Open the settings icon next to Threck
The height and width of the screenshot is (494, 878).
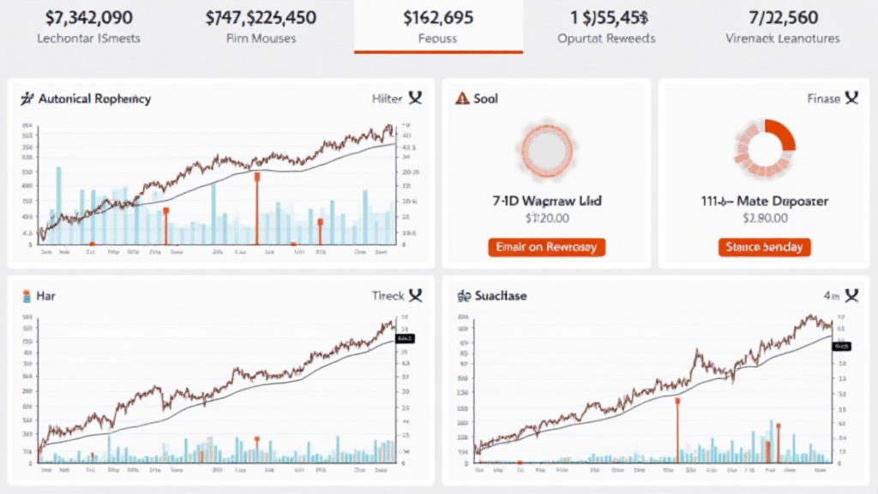(415, 295)
